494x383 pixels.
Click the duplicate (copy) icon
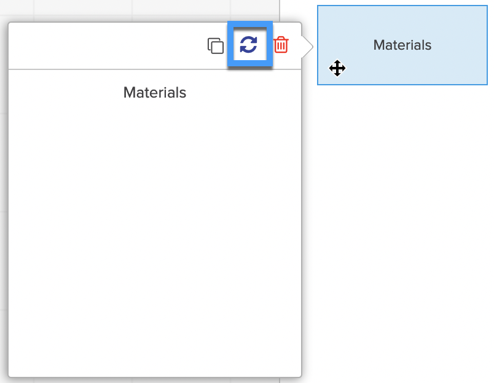click(x=215, y=45)
